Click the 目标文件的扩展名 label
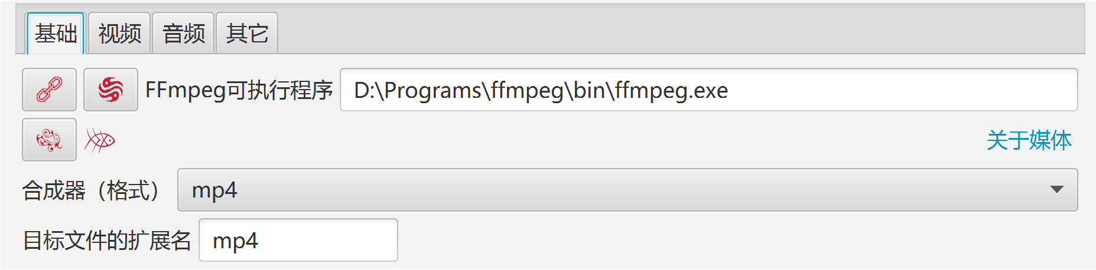Viewport: 1096px width, 270px height. click(x=107, y=241)
